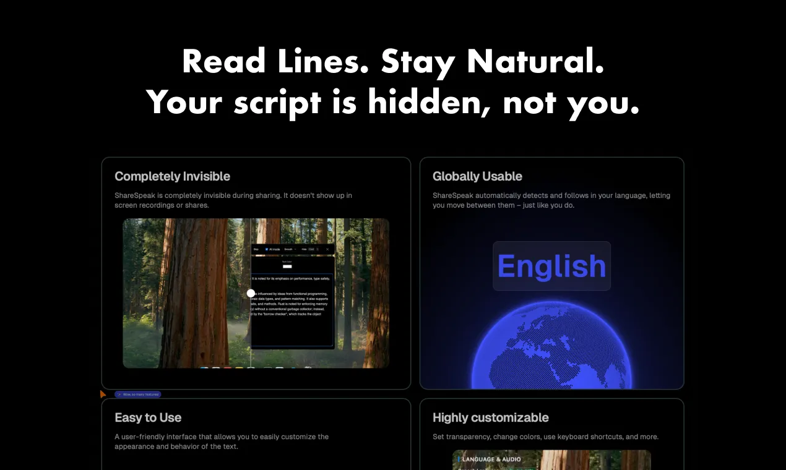Click the yellow app icon in the dock
This screenshot has height=470, width=786.
click(240, 367)
